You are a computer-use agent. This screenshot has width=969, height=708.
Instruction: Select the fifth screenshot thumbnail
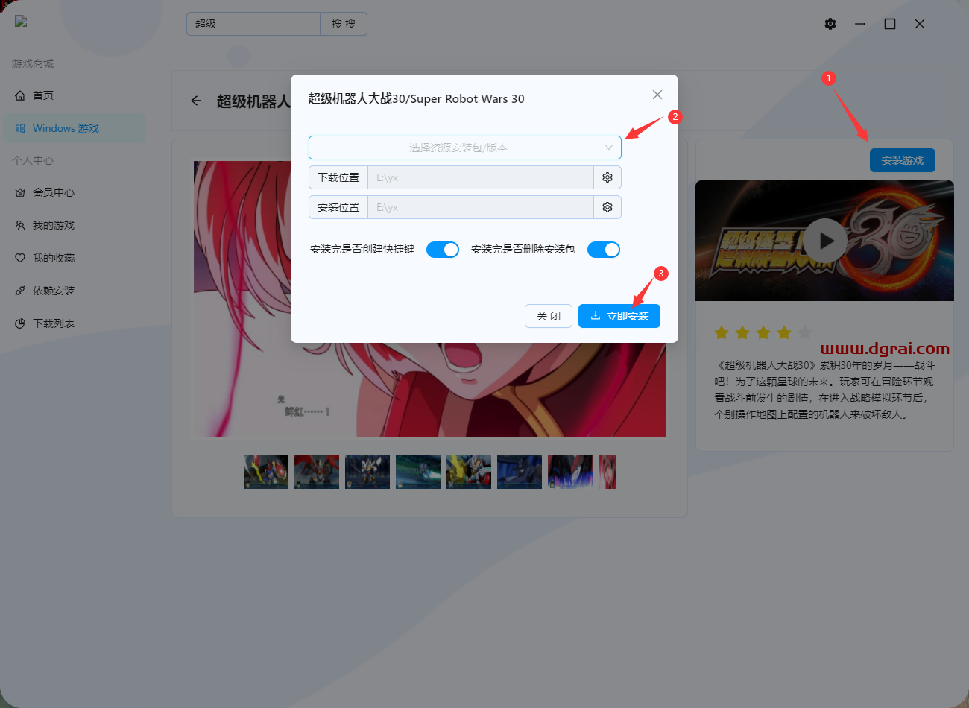coord(469,472)
